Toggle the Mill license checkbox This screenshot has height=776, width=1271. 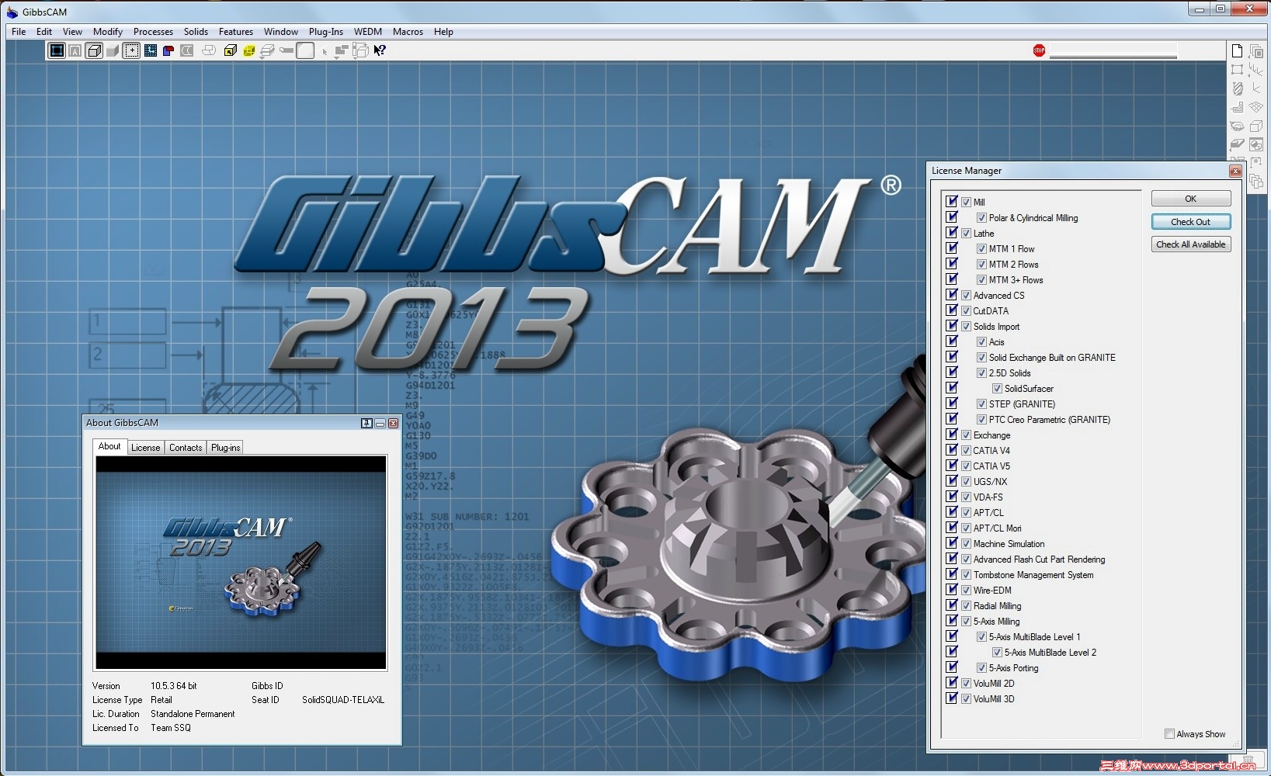(x=967, y=202)
